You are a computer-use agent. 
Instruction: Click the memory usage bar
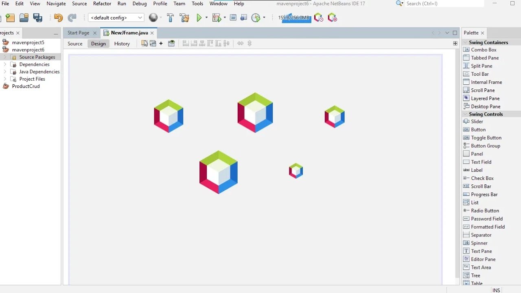(x=294, y=18)
